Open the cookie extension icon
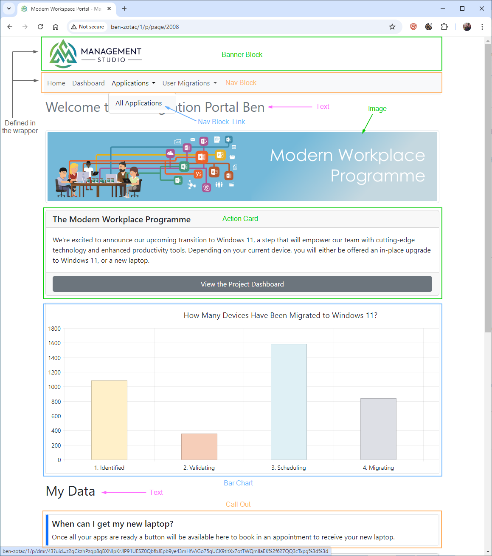The image size is (492, 556). click(x=429, y=27)
